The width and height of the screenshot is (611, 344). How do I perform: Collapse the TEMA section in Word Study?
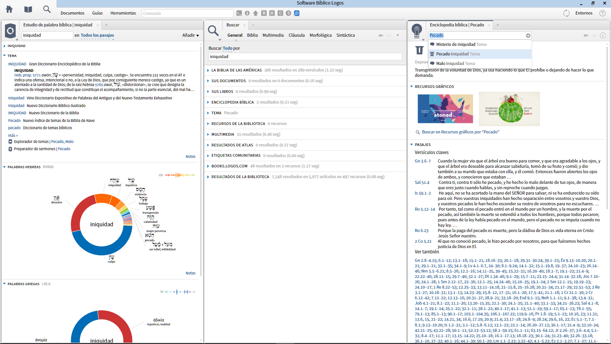5,56
